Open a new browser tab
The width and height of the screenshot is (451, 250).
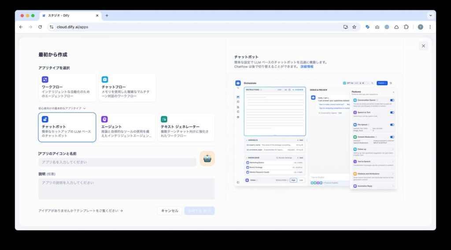pos(107,15)
